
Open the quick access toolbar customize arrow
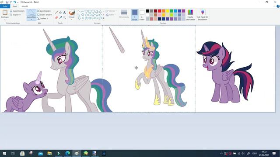pos(18,2)
